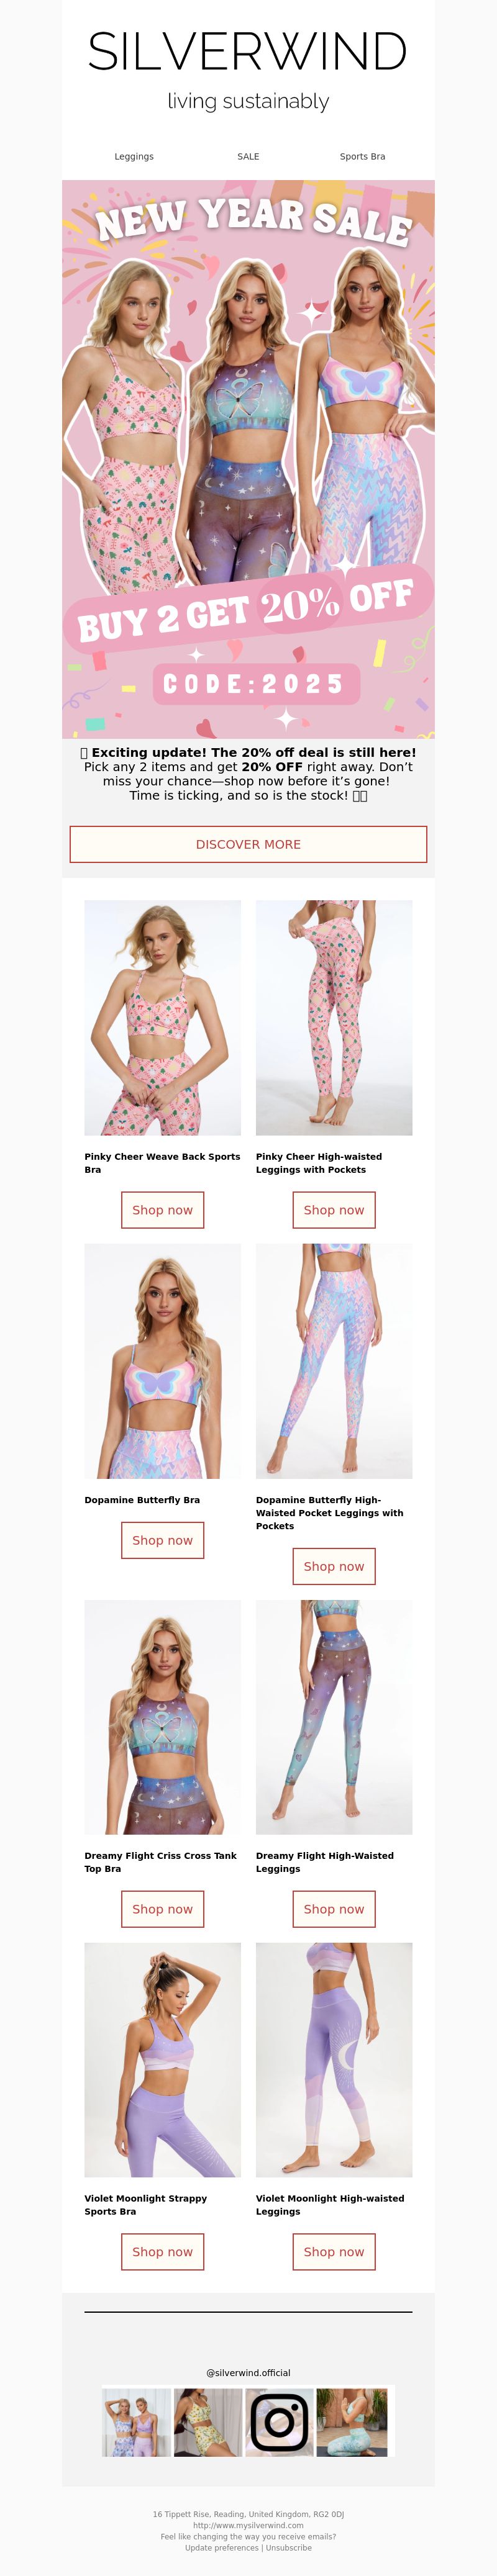The image size is (497, 2576).
Task: Open the Leggings navigation link
Action: point(134,157)
